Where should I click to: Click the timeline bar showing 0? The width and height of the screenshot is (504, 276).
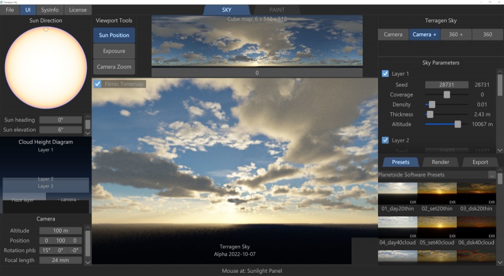(x=257, y=72)
